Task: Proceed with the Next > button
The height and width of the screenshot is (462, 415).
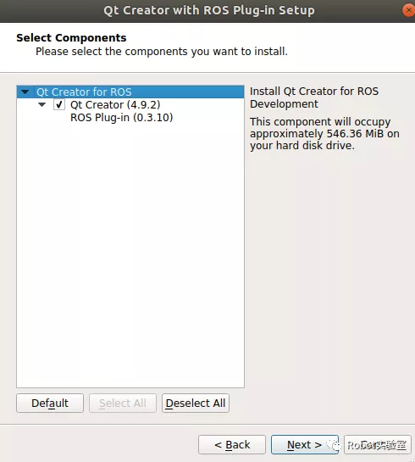Action: [305, 444]
